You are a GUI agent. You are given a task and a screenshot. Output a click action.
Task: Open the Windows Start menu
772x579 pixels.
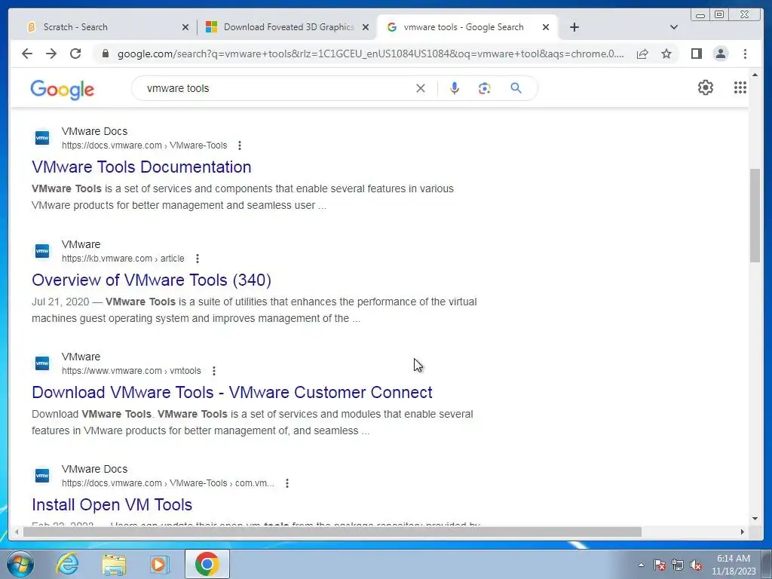pyautogui.click(x=20, y=564)
